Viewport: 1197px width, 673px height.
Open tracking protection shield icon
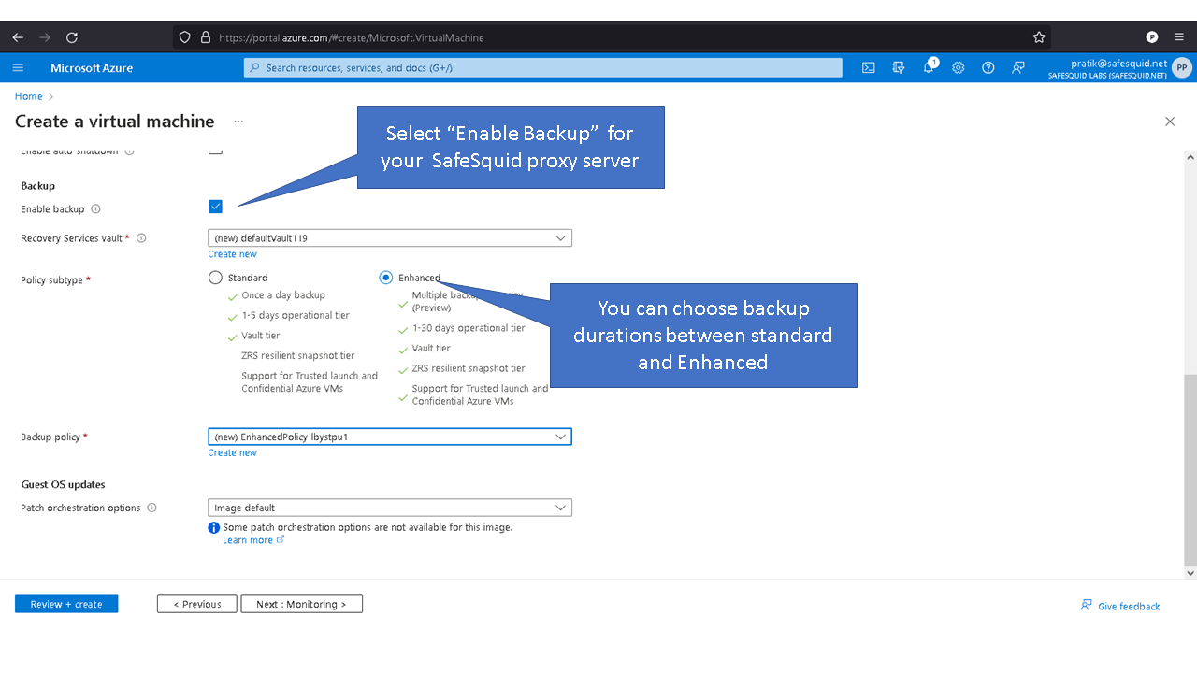185,37
